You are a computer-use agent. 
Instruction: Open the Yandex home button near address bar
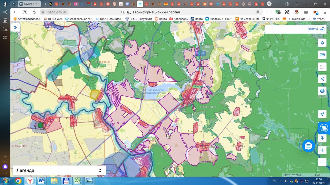pos(25,12)
